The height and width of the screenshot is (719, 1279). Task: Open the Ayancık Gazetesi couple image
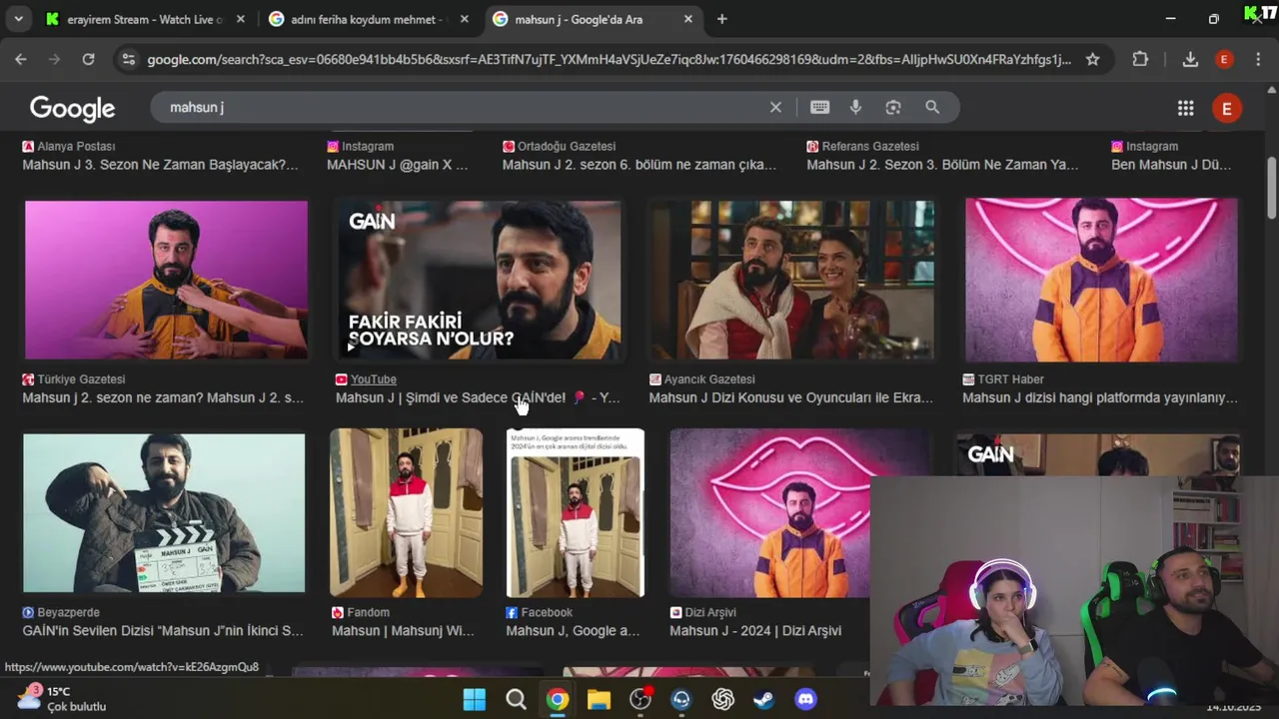click(x=792, y=280)
